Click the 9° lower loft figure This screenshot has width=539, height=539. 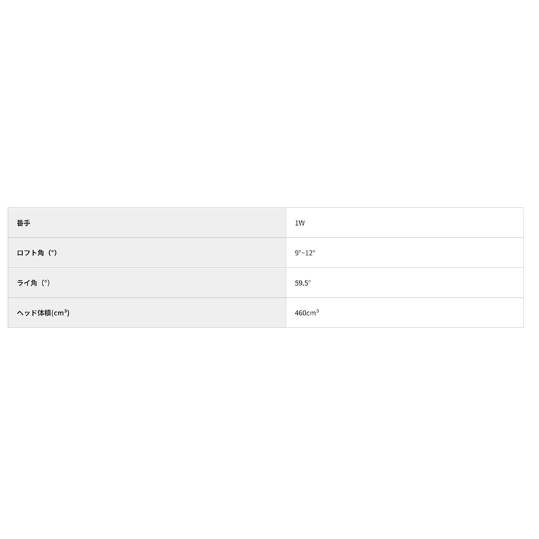[x=297, y=253]
